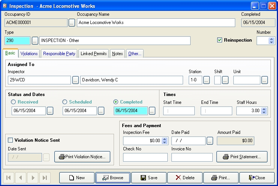Viewport: 278px width, 186px height.
Task: Open Completed date picker
Action: coord(152,111)
